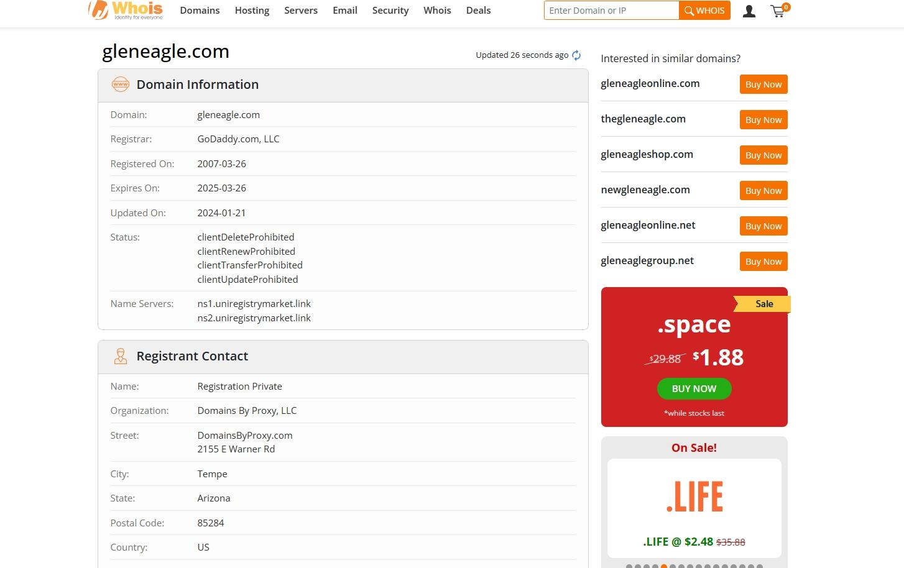Select the city value Tempe
Screen dimensions: 904x568
click(x=212, y=474)
